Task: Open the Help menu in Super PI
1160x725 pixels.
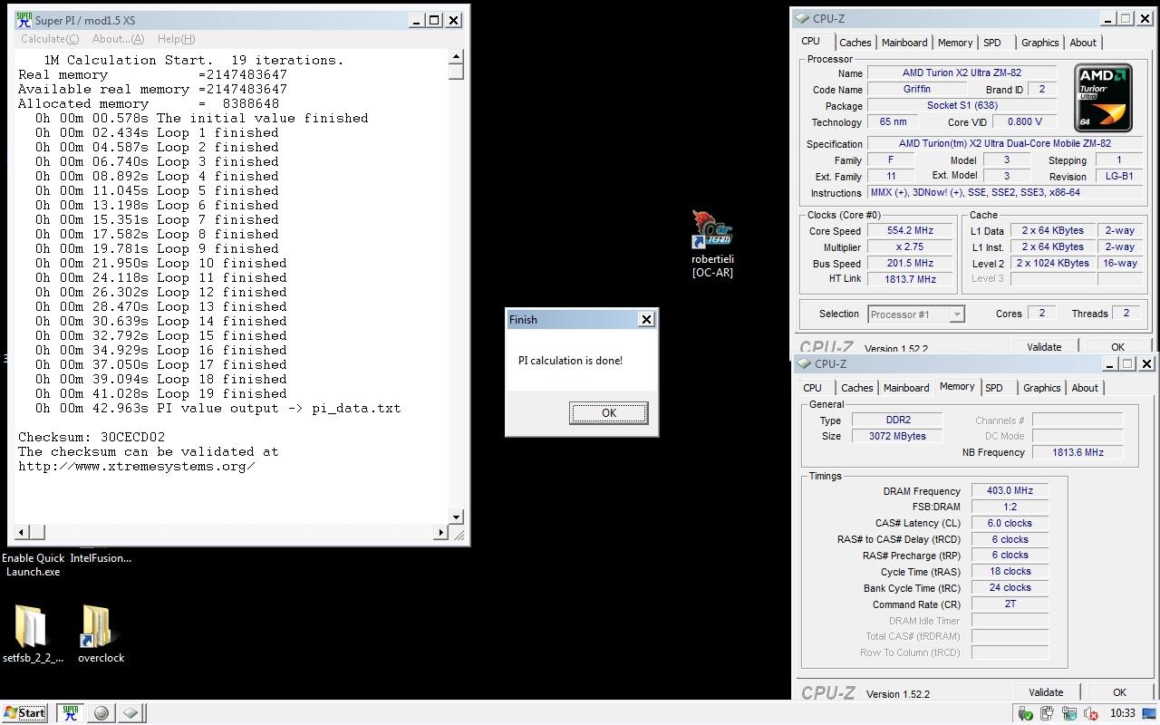Action: pos(176,39)
